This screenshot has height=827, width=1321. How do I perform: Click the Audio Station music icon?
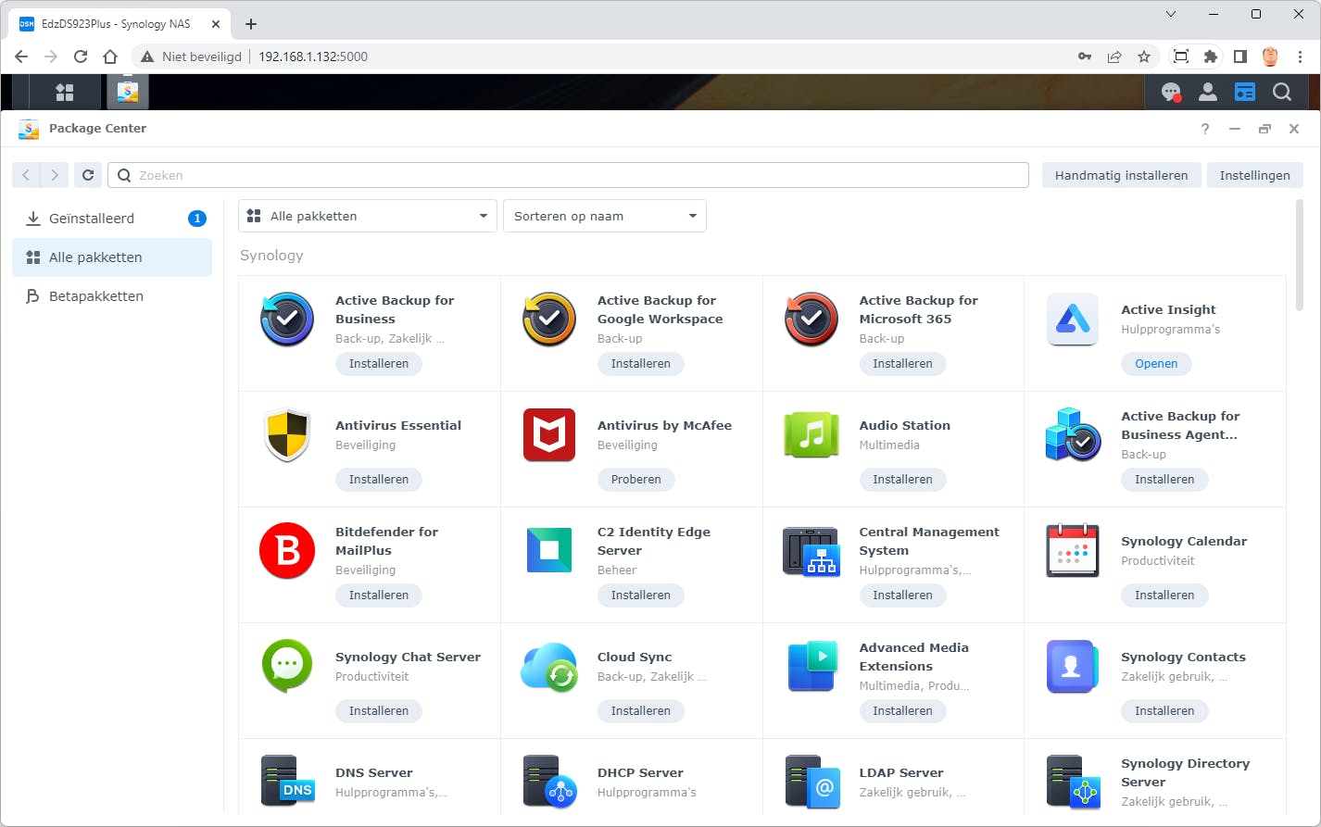pyautogui.click(x=811, y=435)
